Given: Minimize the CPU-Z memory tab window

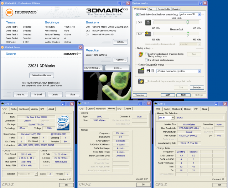Looking at the screenshot, I should (140, 104).
